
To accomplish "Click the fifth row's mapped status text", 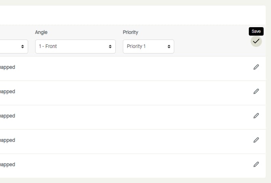I will pos(7,164).
